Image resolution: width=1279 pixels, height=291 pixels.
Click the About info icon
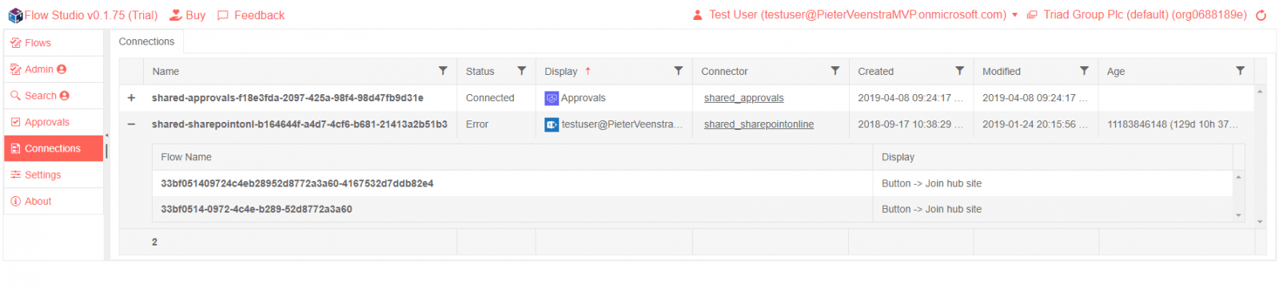tap(15, 201)
